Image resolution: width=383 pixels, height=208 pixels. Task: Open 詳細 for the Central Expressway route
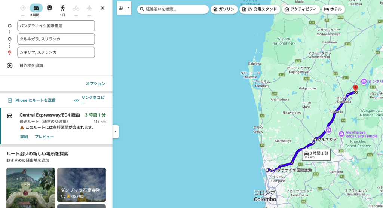coord(24,137)
